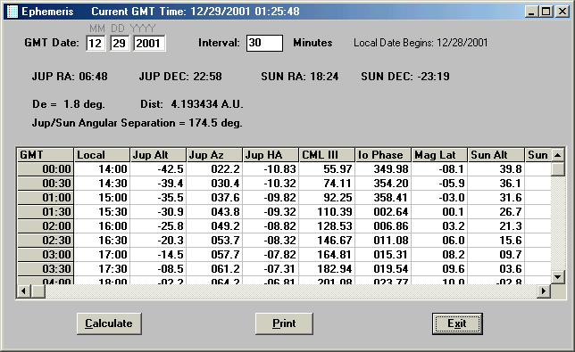This screenshot has height=352, width=575.
Task: Select the 03:00 GMT row header
Action: point(46,255)
